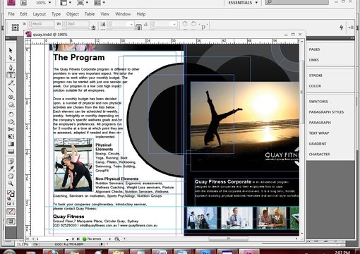Click the reference point locator grid
The image size is (360, 254).
pyautogui.click(x=16, y=28)
